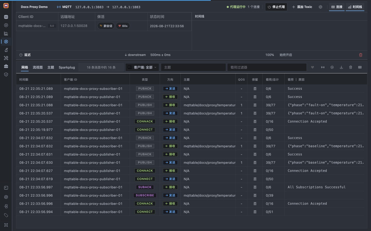The image size is (371, 231).
Task: Open the connections link icon in sidebar
Action: coord(6,17)
